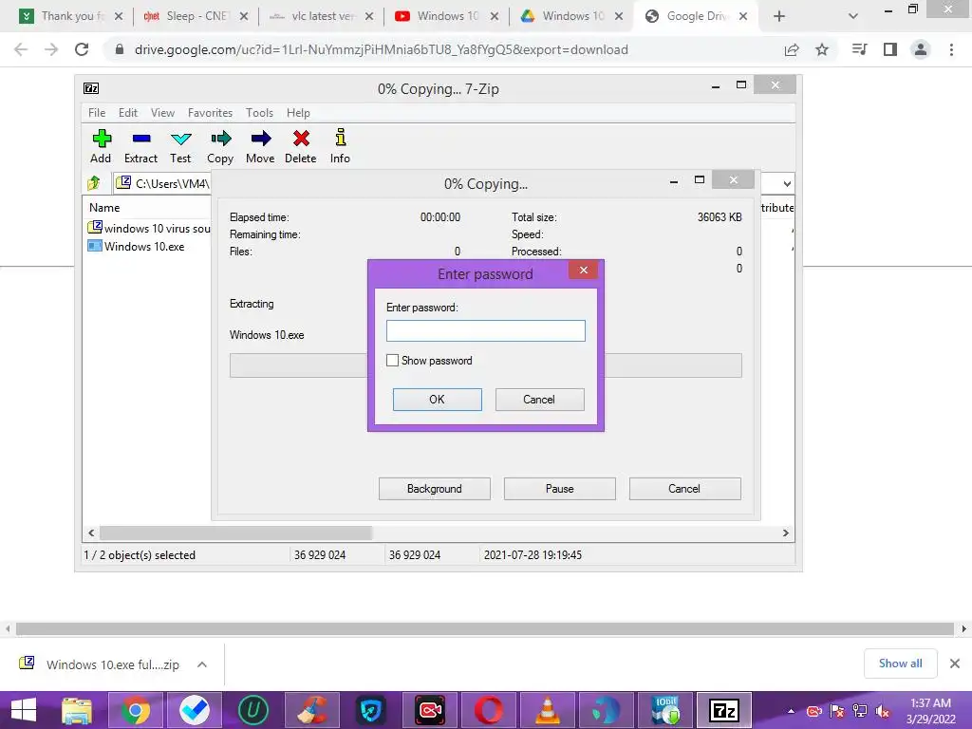Confirm the password with the OK button
Screen dimensions: 972x729
point(437,400)
